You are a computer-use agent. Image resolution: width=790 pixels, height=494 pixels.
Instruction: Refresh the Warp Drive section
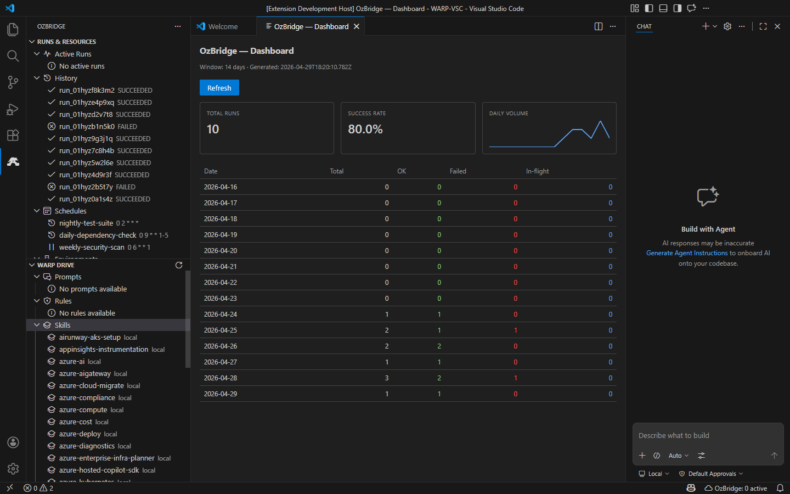[x=179, y=265]
